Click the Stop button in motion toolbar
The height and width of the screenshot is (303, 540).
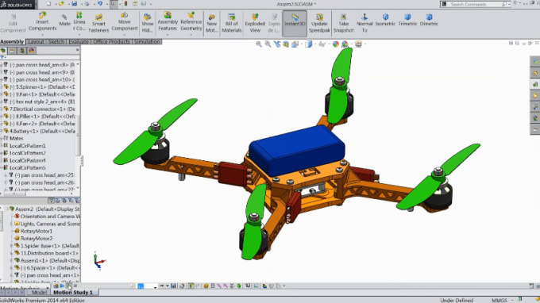[75, 286]
